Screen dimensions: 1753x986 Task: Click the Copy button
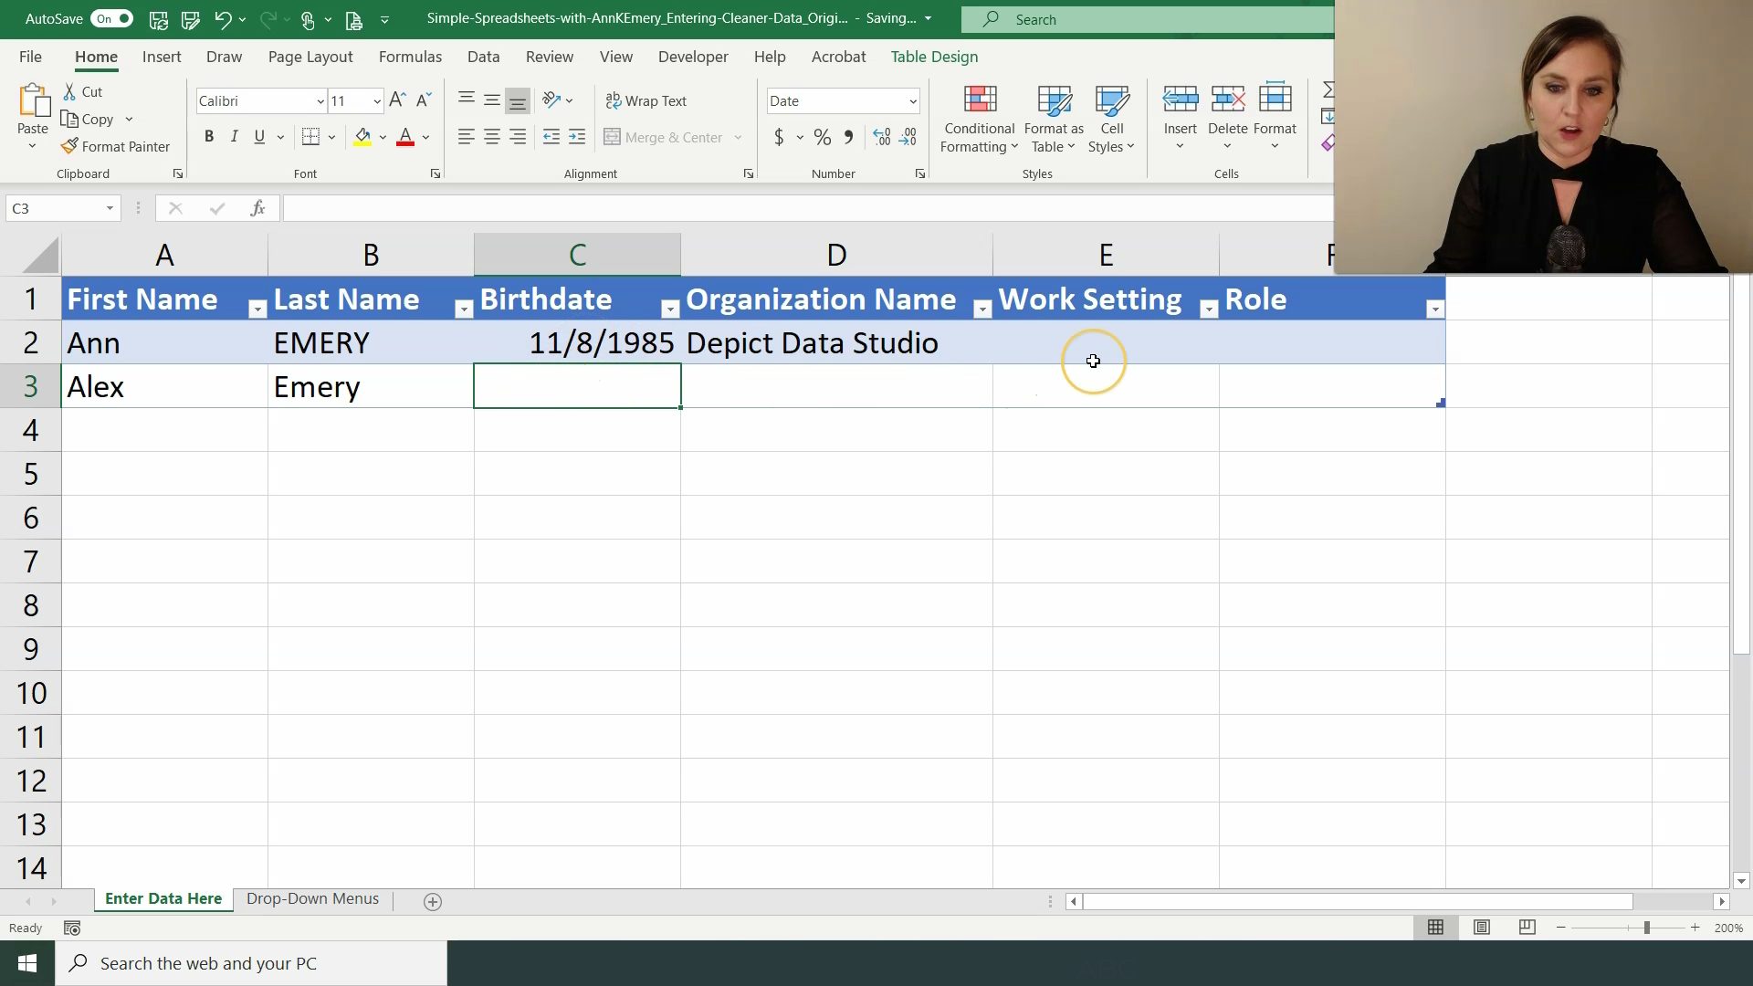click(x=88, y=120)
